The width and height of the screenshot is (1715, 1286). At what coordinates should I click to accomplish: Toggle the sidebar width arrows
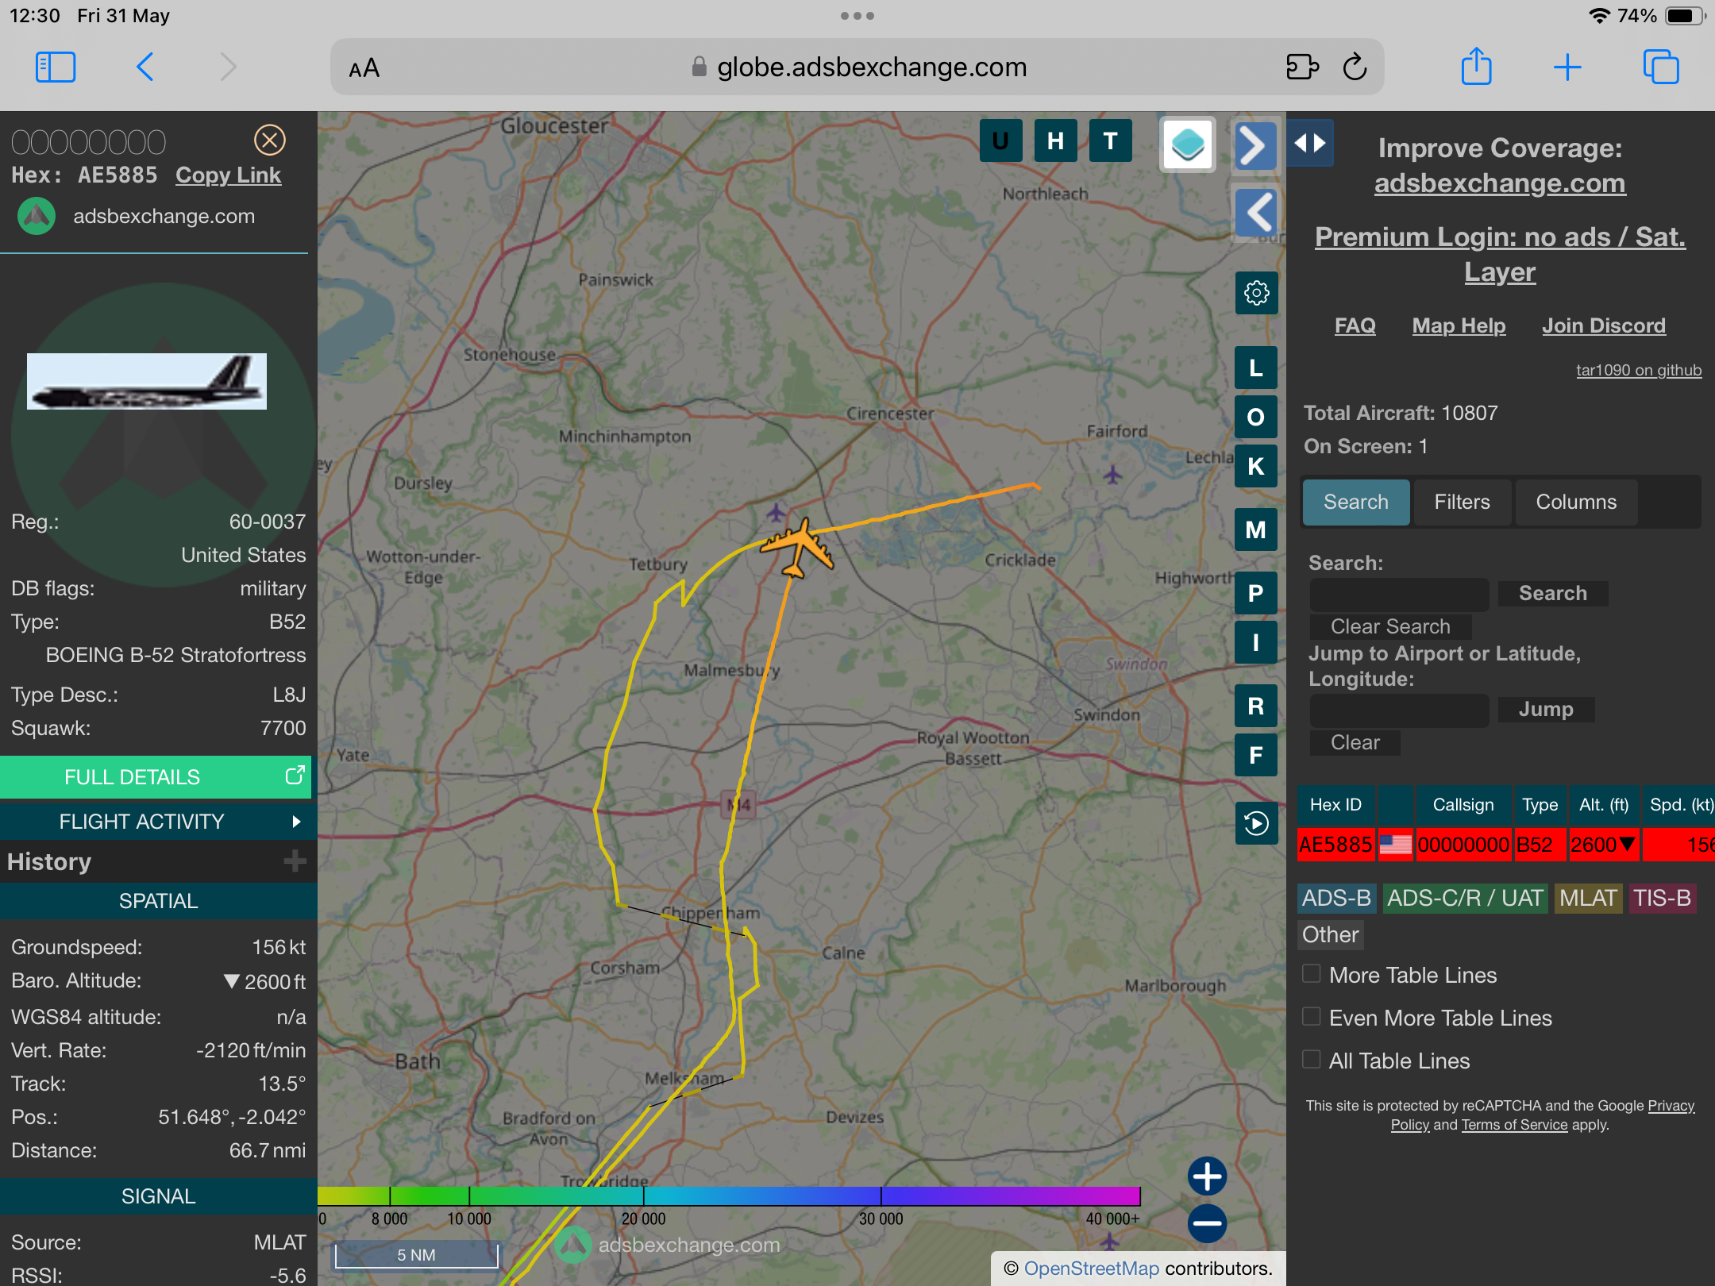[x=1310, y=143]
